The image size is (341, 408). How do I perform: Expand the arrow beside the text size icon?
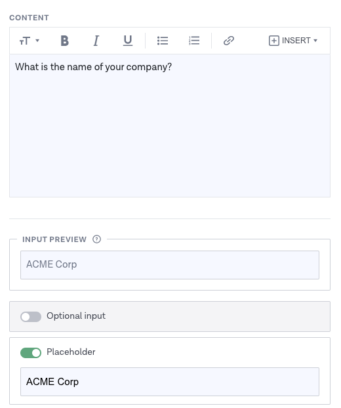[37, 41]
